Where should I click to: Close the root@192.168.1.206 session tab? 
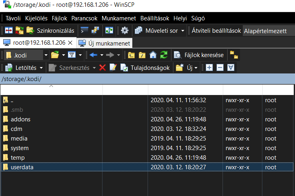70,43
